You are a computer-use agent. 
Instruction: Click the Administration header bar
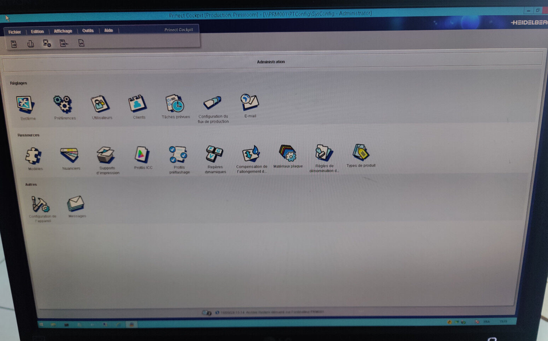[271, 62]
